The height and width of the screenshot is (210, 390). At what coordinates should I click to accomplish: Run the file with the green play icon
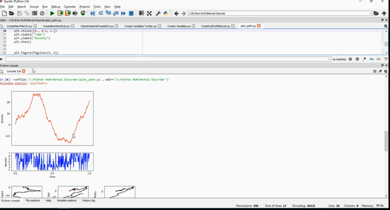[x=52, y=13]
